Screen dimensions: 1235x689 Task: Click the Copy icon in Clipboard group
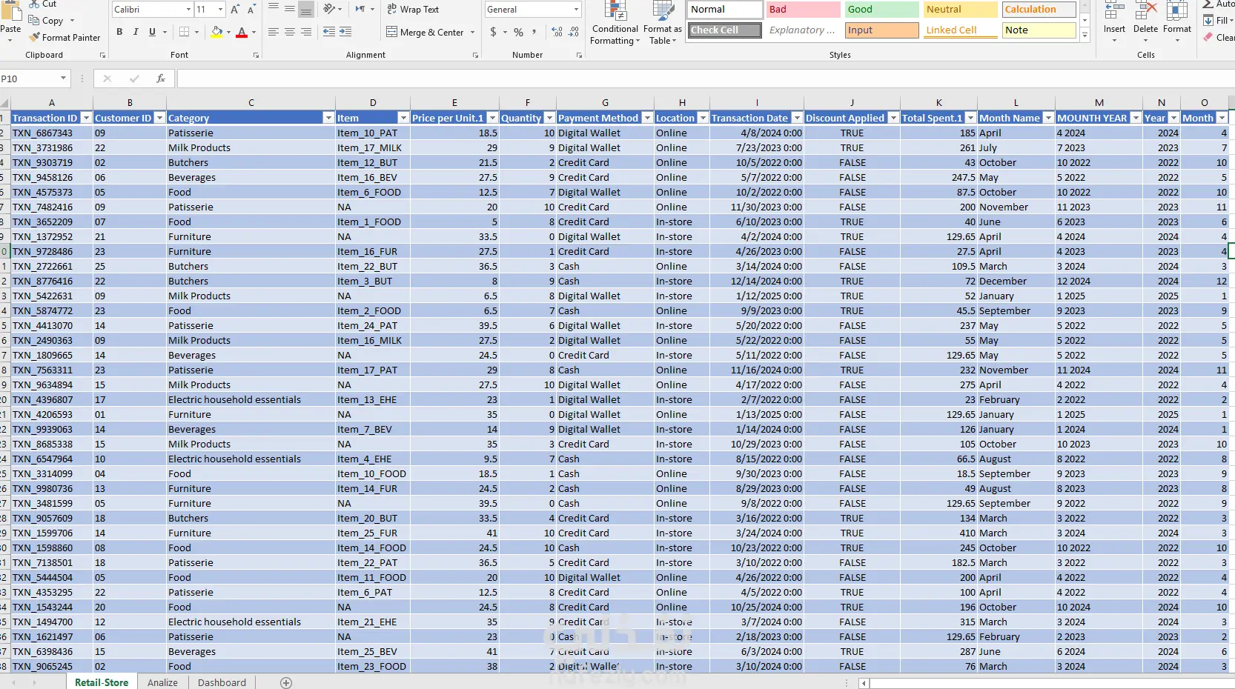pyautogui.click(x=34, y=21)
